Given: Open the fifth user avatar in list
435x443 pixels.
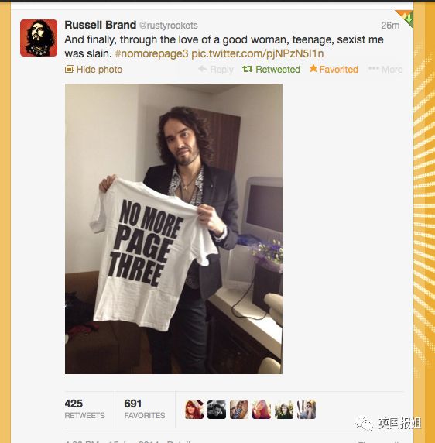Looking at the screenshot, I should [x=284, y=410].
